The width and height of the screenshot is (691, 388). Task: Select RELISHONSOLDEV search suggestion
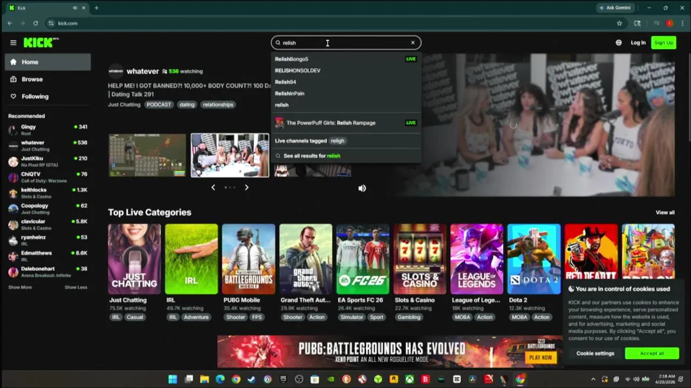[x=346, y=71]
